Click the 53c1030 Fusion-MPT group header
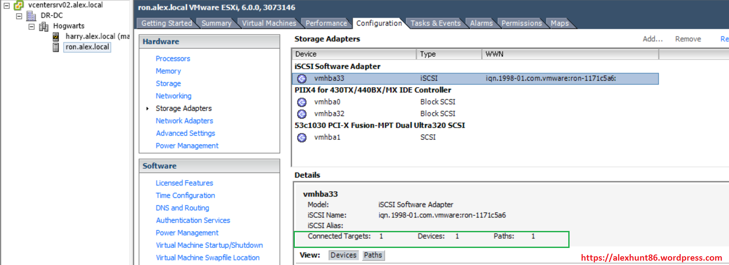This screenshot has height=265, width=729. click(380, 125)
